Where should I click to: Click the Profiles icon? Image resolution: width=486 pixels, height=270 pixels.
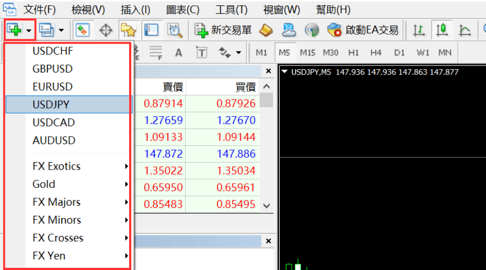tap(46, 30)
